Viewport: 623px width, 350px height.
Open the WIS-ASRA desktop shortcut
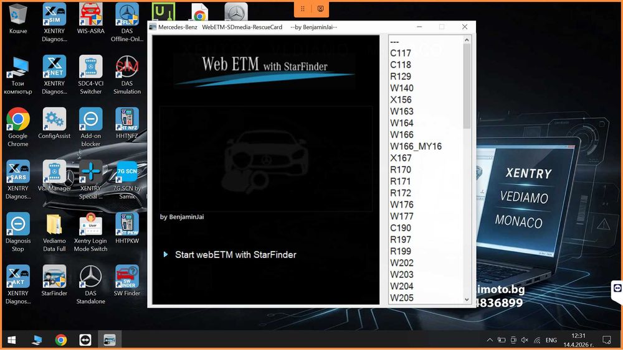tap(90, 19)
